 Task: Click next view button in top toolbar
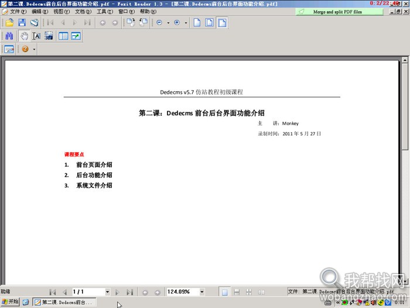coord(115,23)
